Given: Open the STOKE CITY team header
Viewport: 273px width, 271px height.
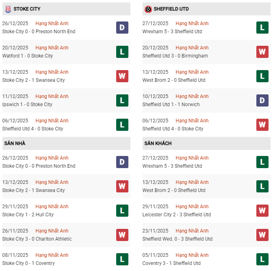Looking at the screenshot, I should (x=27, y=9).
